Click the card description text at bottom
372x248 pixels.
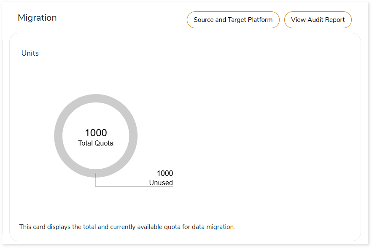pyautogui.click(x=127, y=227)
